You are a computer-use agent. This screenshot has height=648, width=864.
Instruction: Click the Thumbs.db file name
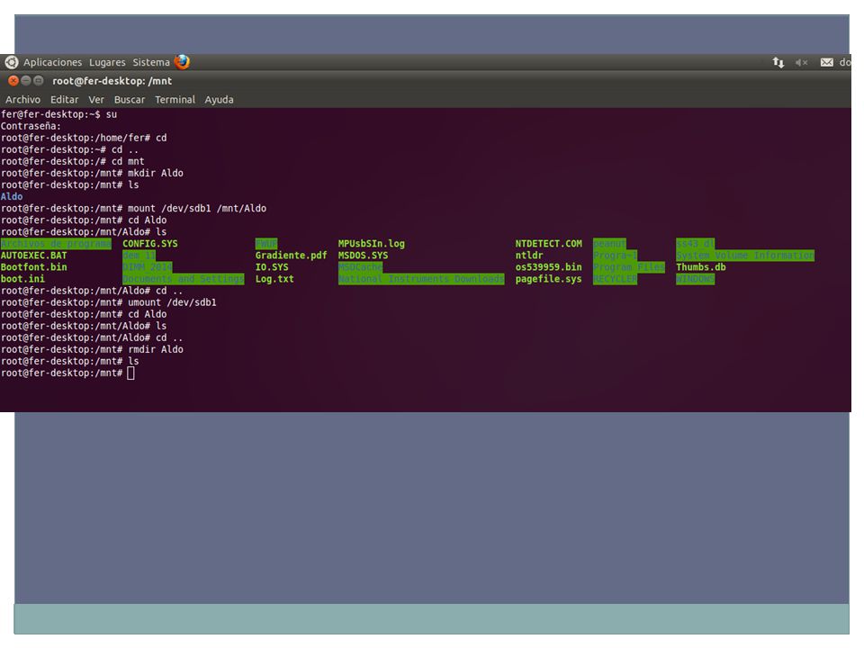tap(701, 267)
